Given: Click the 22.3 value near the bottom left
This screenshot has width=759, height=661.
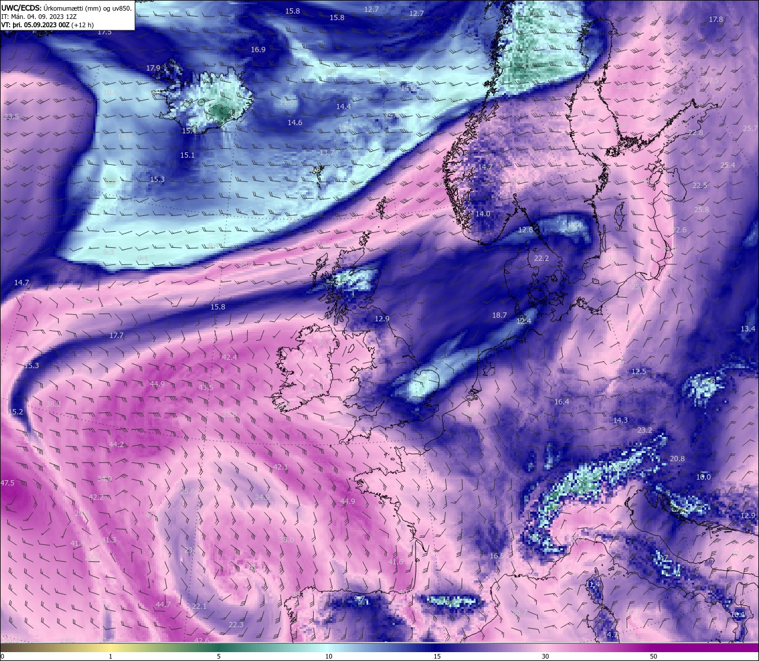Looking at the screenshot, I should [x=236, y=625].
